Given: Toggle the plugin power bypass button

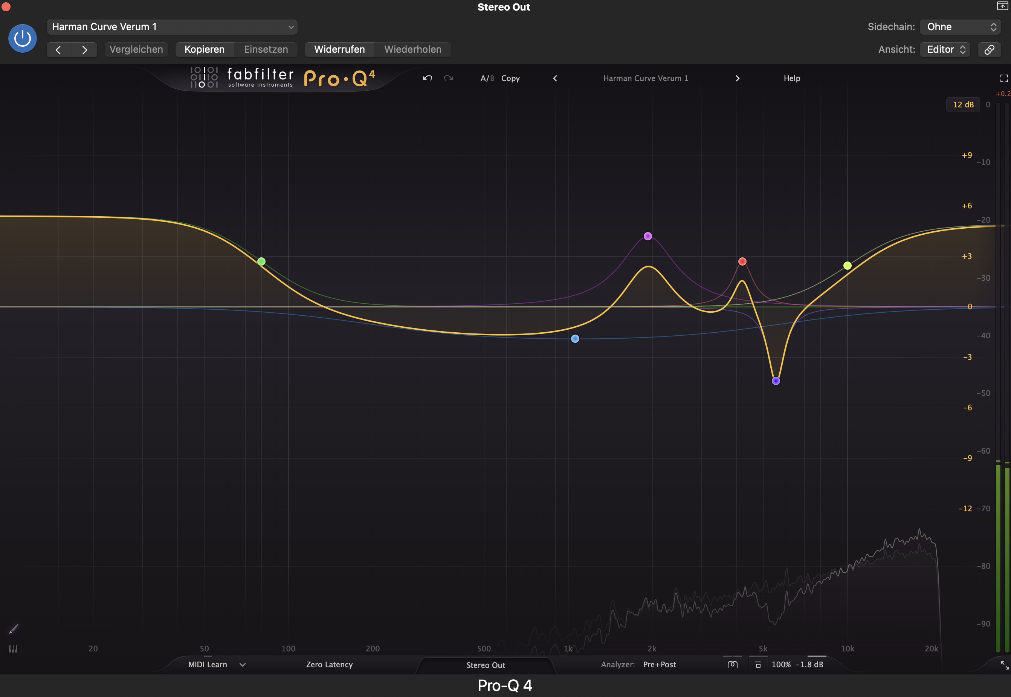Looking at the screenshot, I should click(x=22, y=38).
